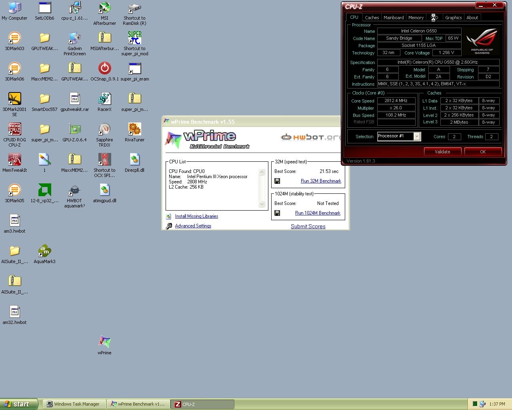
Task: Click the save icon beside 32M score
Action: coord(277,181)
